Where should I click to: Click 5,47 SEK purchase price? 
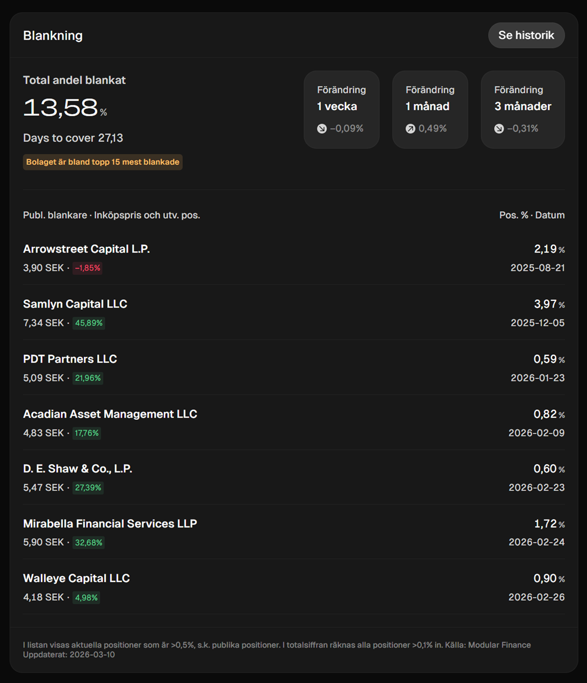coord(44,488)
